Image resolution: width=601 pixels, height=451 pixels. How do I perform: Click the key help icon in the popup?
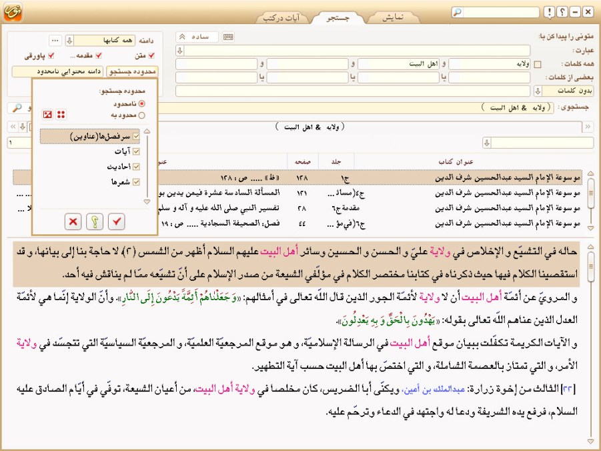click(95, 221)
